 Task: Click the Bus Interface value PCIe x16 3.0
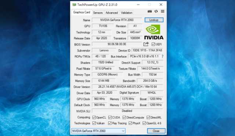144,56
